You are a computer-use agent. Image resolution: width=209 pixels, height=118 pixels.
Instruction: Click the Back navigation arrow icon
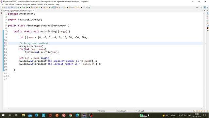(x=79, y=8)
